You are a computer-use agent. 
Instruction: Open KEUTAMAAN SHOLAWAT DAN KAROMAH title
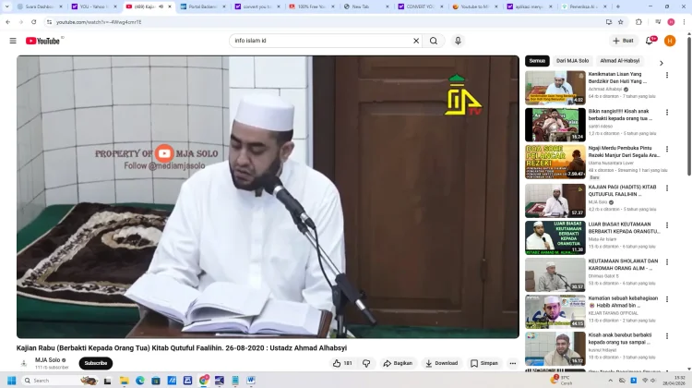623,265
